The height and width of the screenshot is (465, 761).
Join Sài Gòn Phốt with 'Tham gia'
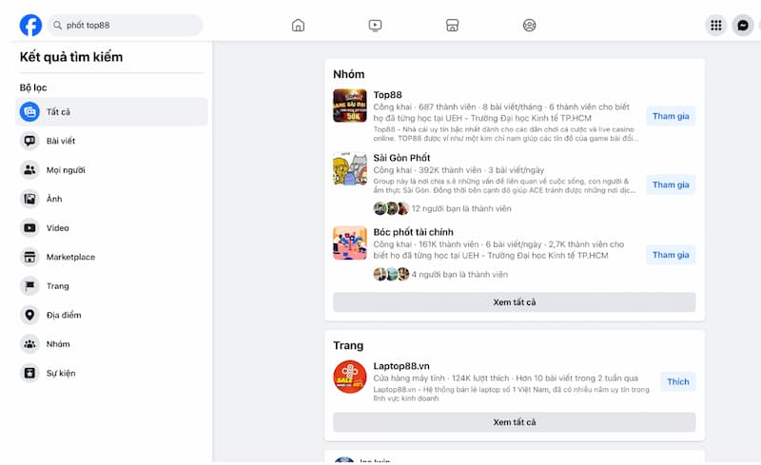tap(671, 184)
